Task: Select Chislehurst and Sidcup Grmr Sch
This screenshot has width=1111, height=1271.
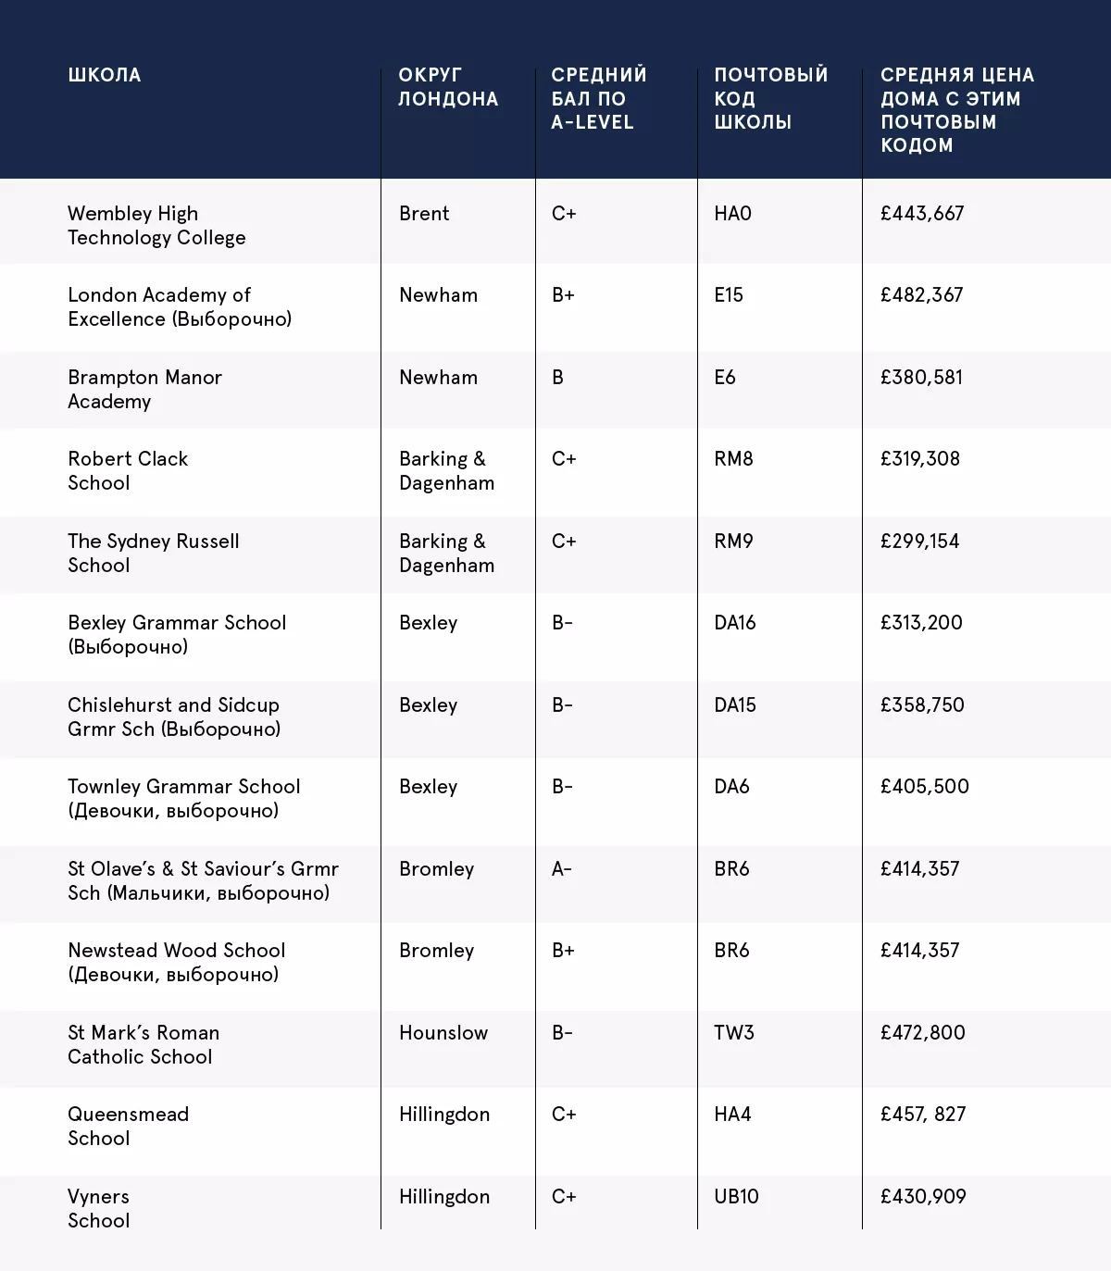Action: pyautogui.click(x=174, y=716)
